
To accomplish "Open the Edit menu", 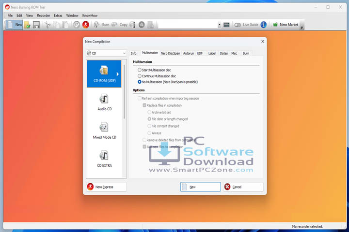I will pos(19,15).
